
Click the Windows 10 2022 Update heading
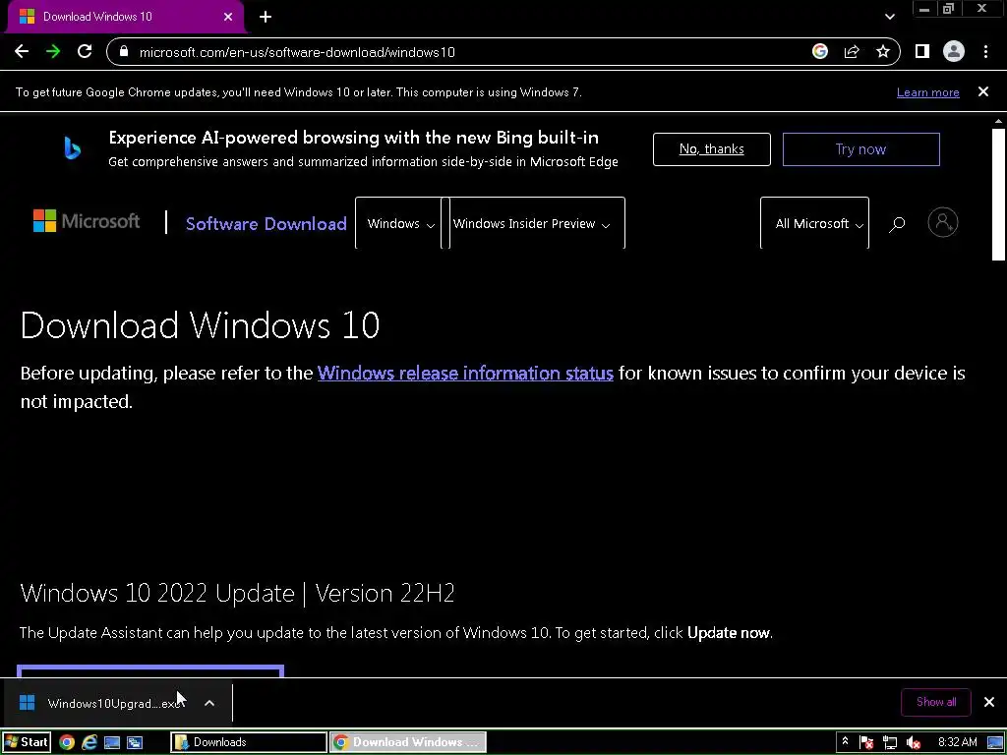coord(238,593)
